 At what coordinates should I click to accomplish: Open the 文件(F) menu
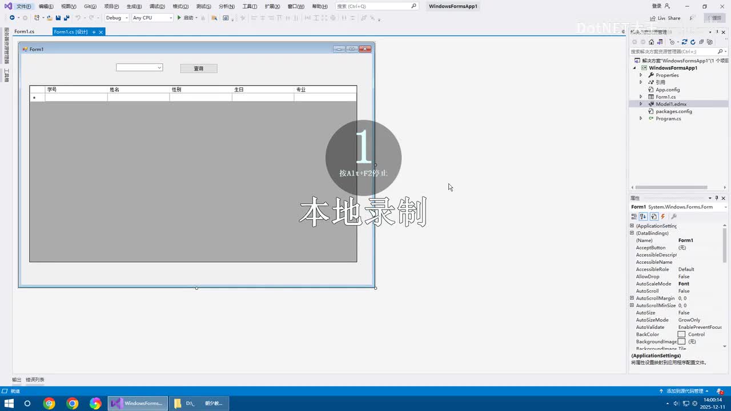pyautogui.click(x=24, y=6)
